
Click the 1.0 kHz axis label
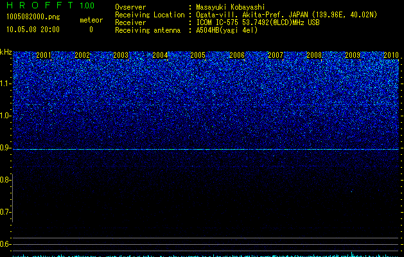[x=5, y=116]
